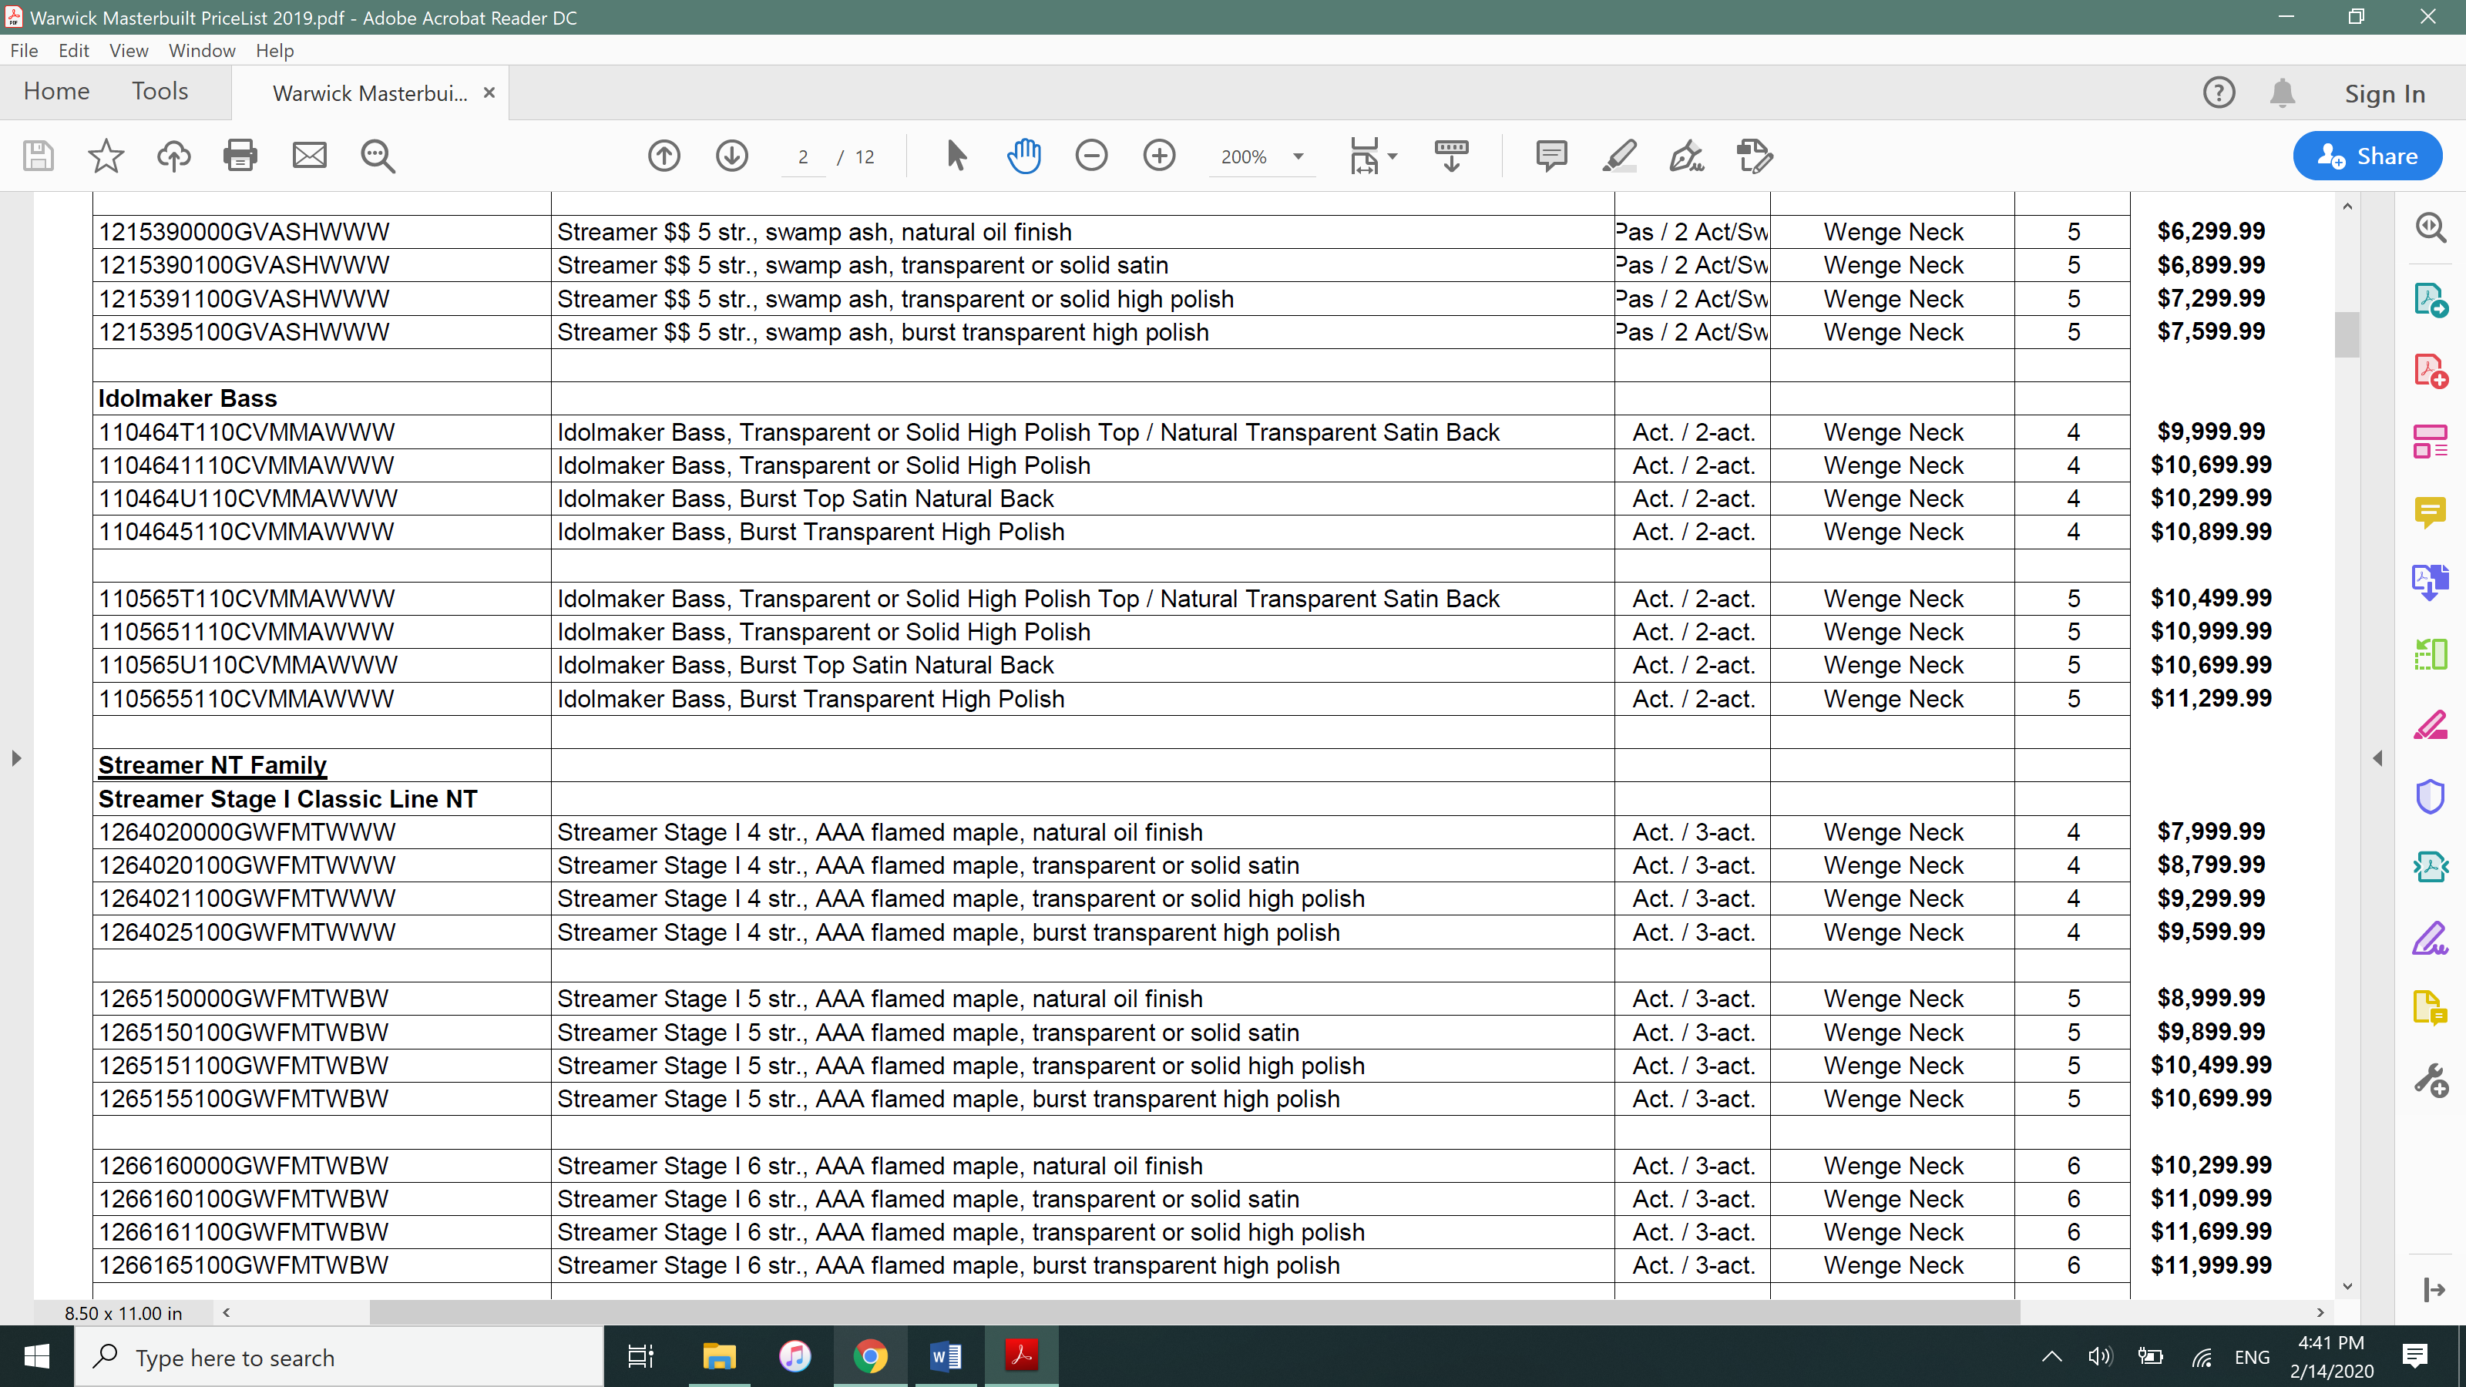
Task: Select the highlight text tool
Action: tap(1620, 155)
